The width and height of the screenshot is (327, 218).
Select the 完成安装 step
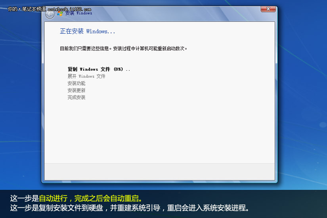[x=76, y=98]
